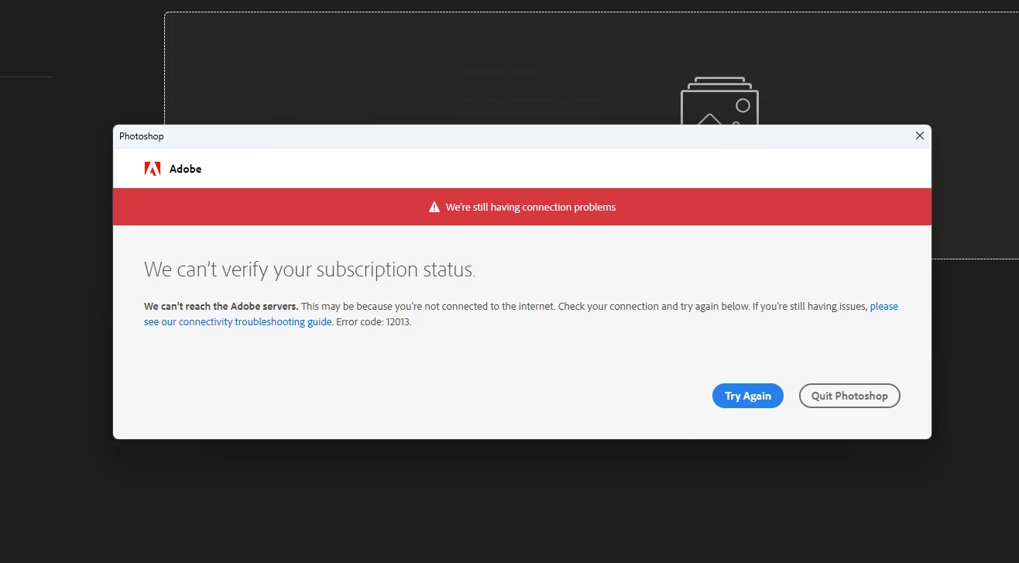Click the Try Again button

click(x=747, y=396)
